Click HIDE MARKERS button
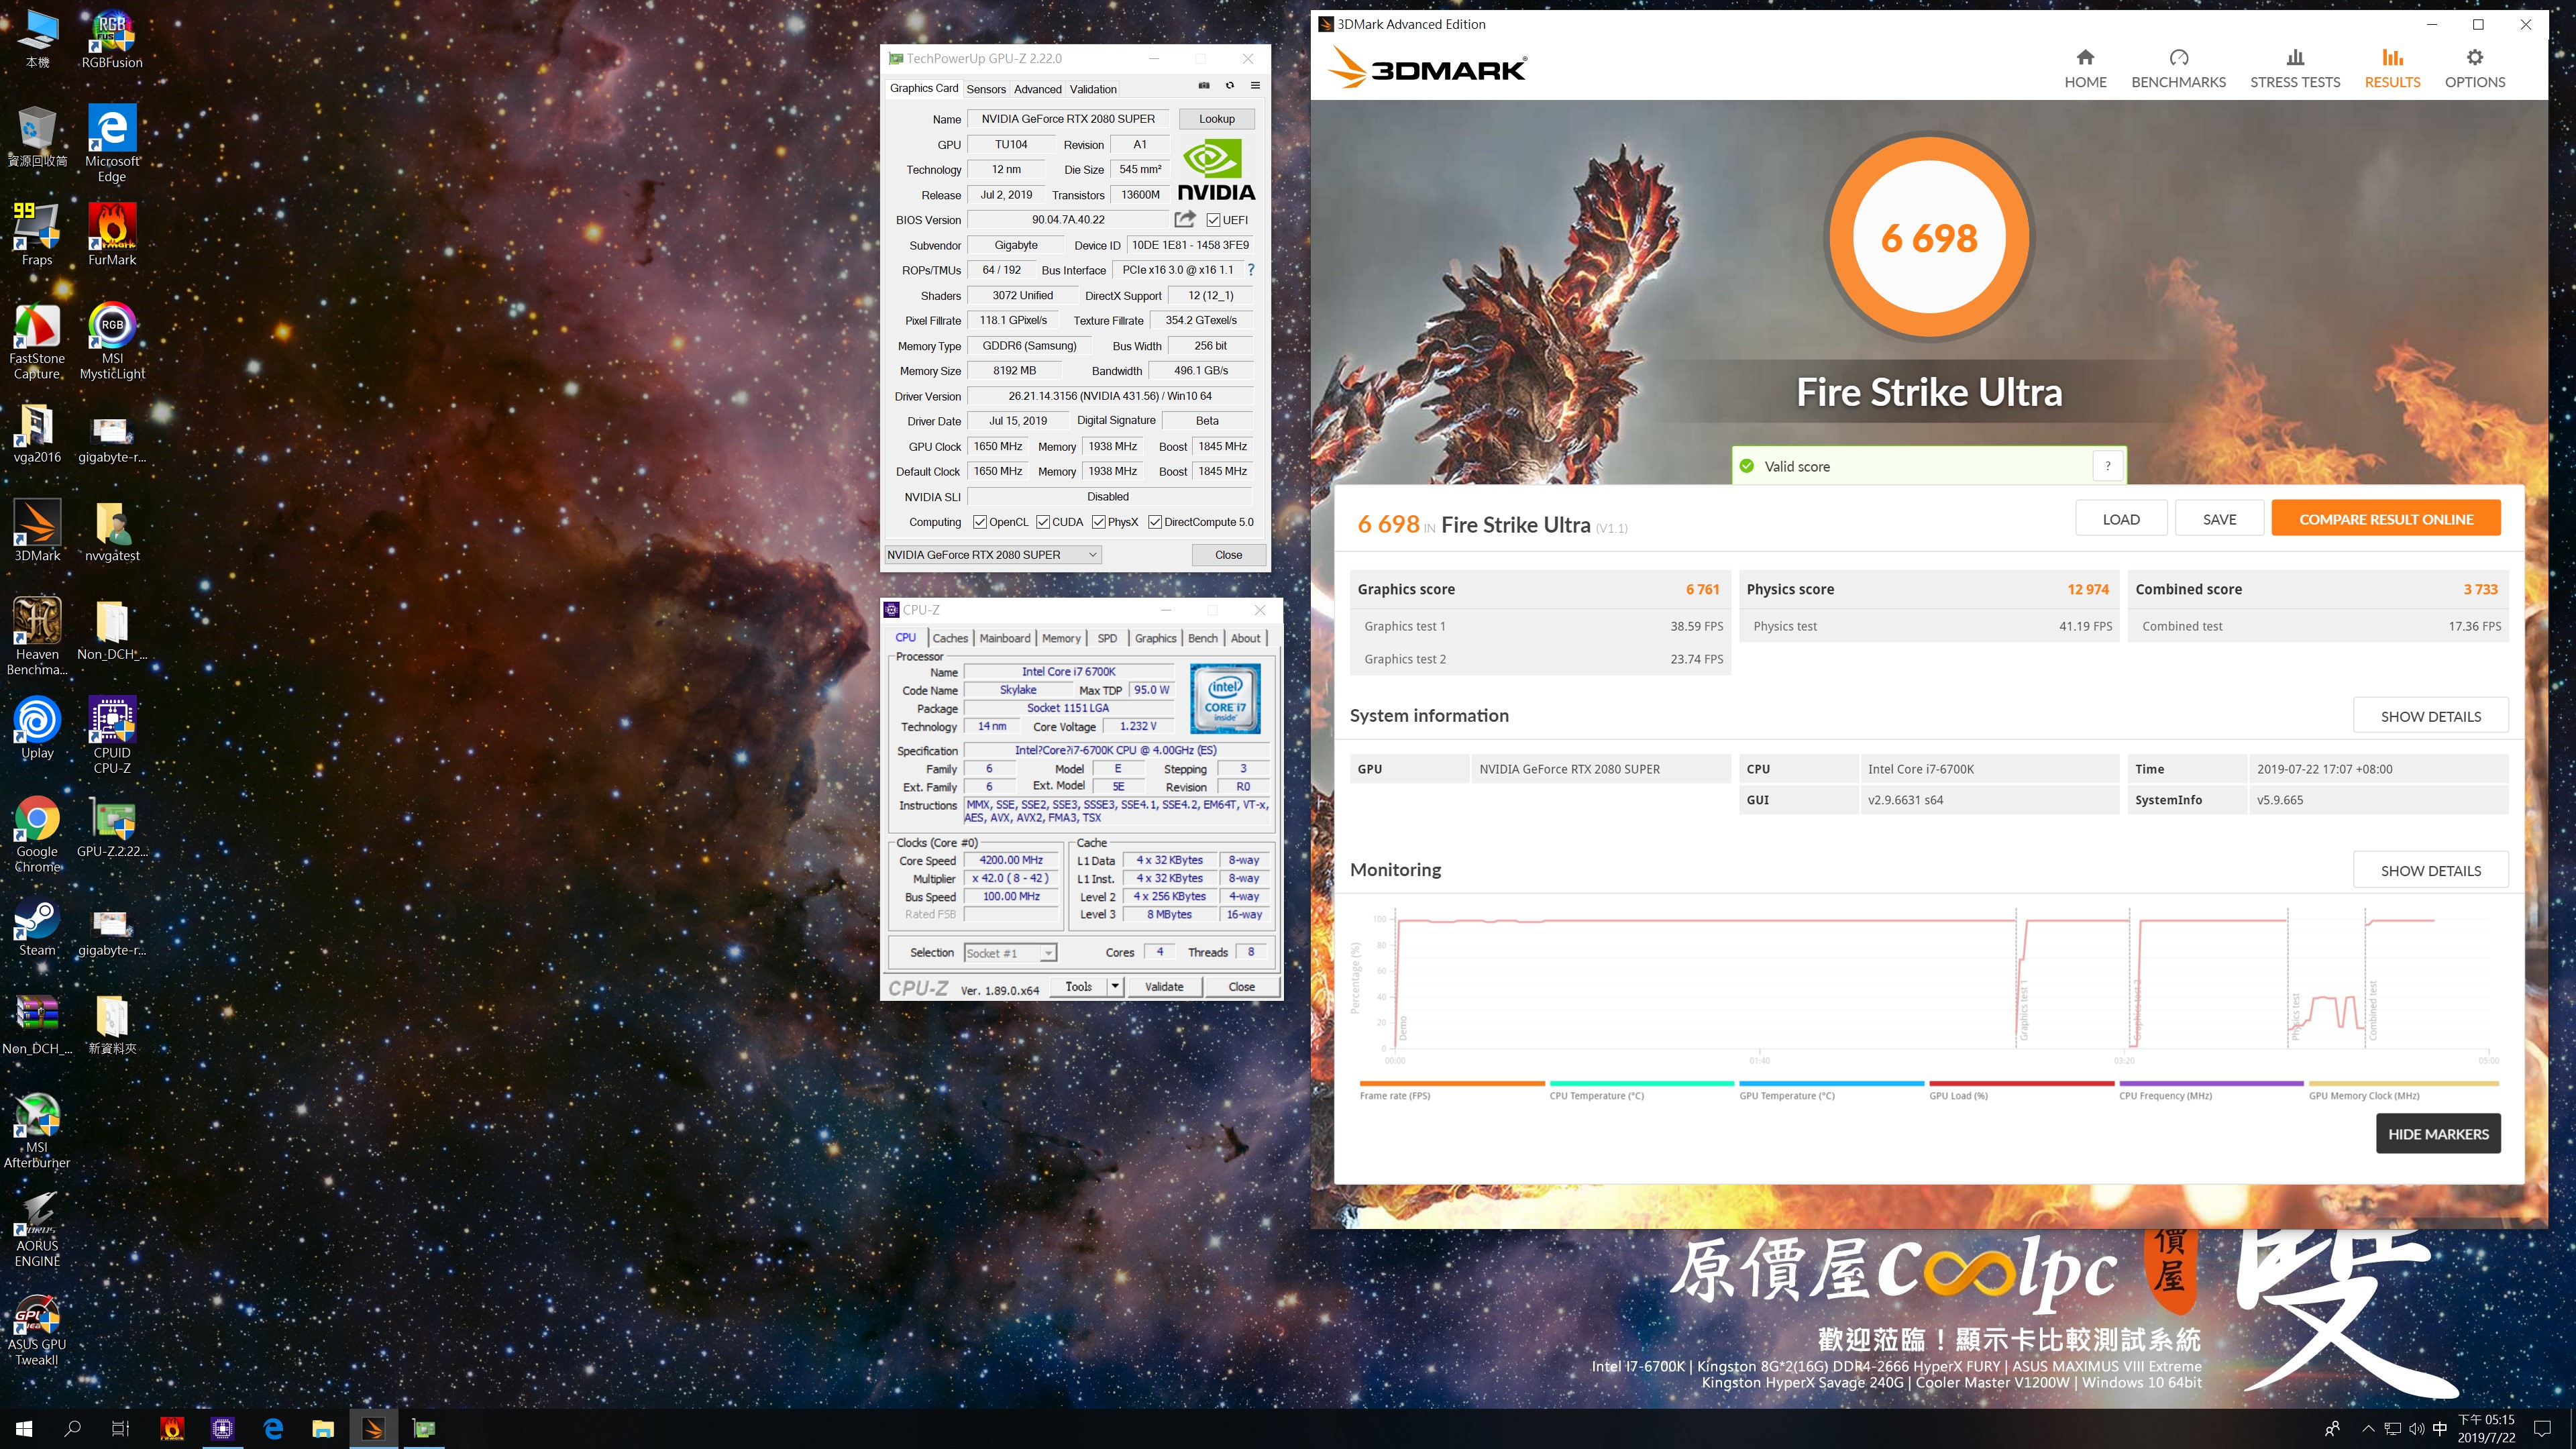2576x1449 pixels. 2438,1134
